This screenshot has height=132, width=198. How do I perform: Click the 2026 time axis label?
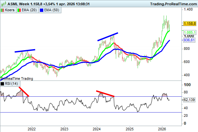tap(162, 129)
